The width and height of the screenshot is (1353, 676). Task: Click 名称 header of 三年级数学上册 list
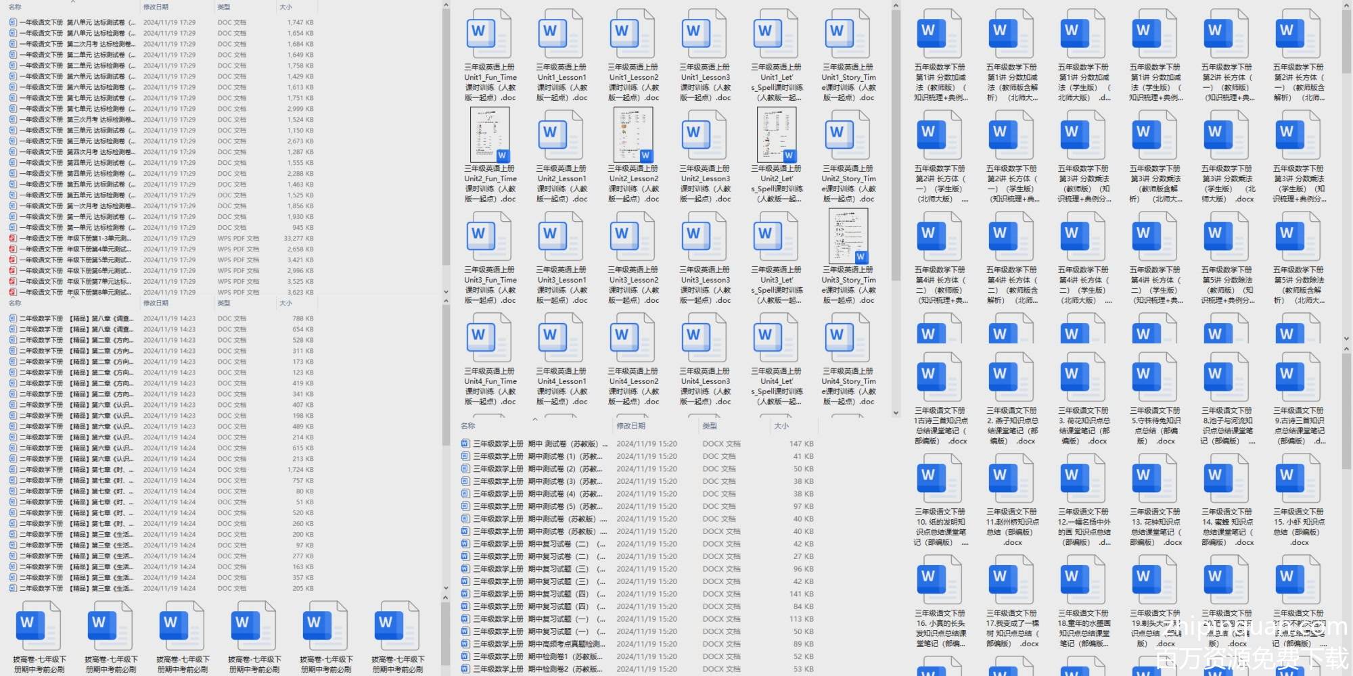point(468,426)
